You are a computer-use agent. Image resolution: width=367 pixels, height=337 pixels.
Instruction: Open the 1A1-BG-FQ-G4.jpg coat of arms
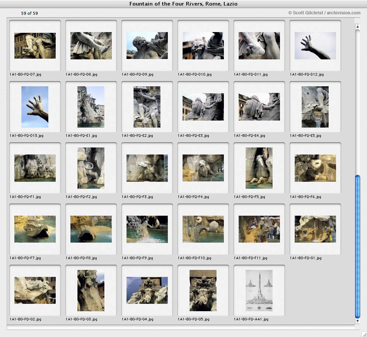click(x=147, y=291)
